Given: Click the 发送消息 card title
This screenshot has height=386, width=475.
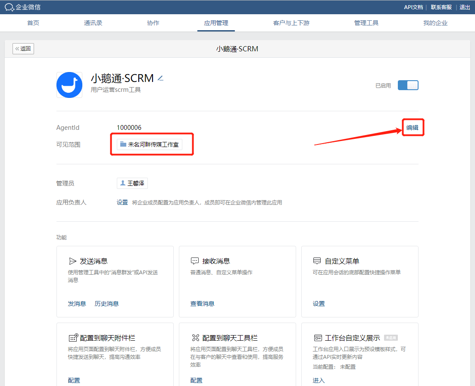Looking at the screenshot, I should (x=94, y=261).
